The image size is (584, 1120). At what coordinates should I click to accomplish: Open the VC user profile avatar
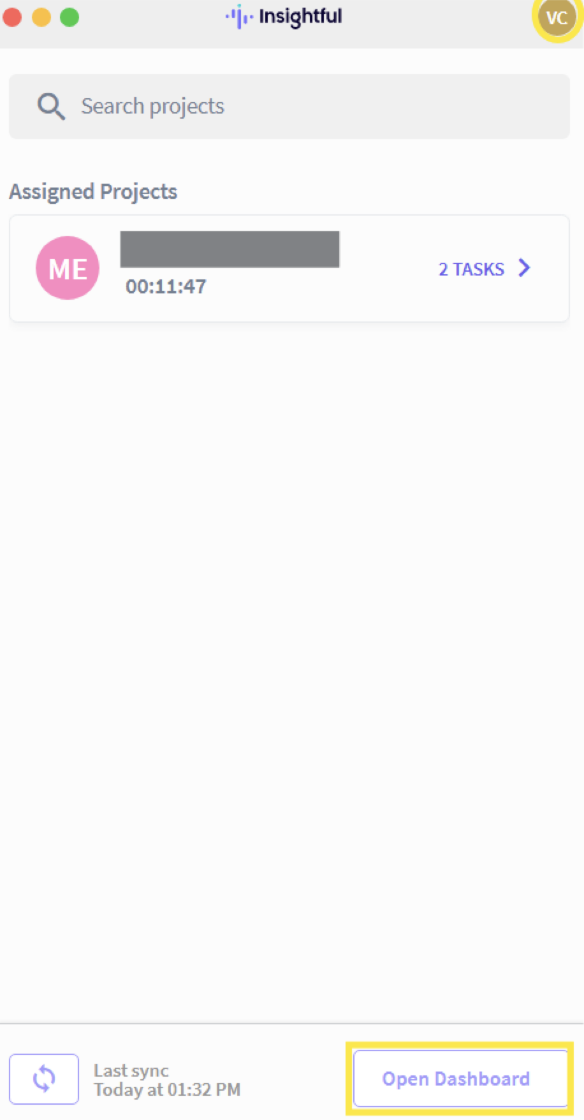pyautogui.click(x=557, y=18)
